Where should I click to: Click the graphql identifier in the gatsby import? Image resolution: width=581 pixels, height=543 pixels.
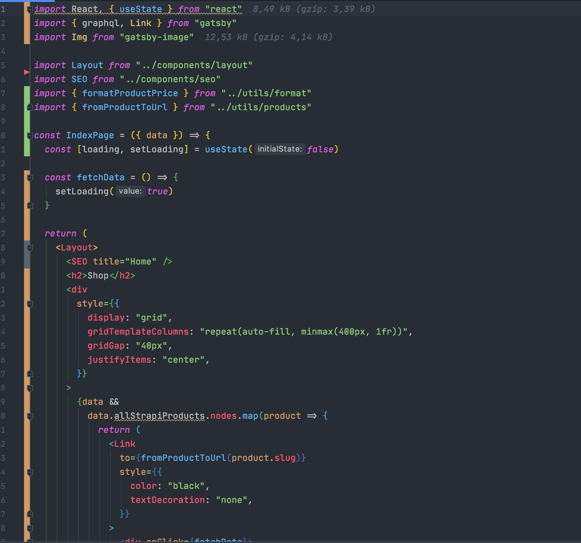click(101, 23)
